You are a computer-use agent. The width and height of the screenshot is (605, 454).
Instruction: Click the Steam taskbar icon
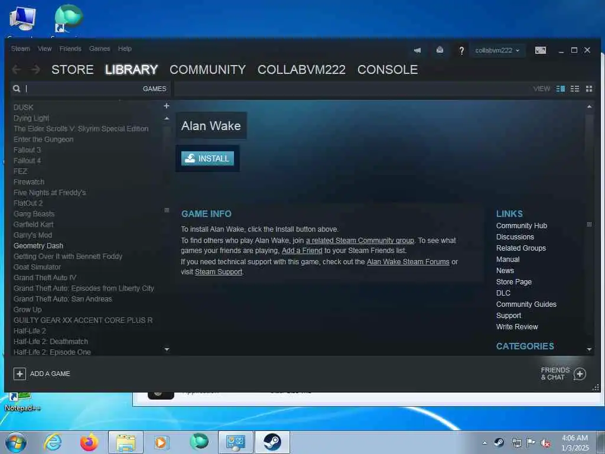[272, 442]
